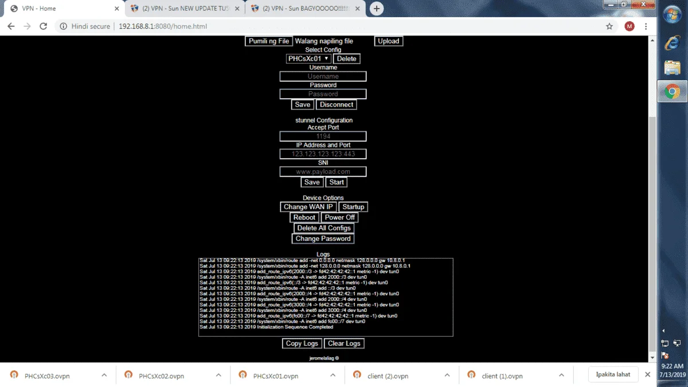
Task: Open Windows Explorer folder on taskbar
Action: [x=672, y=68]
